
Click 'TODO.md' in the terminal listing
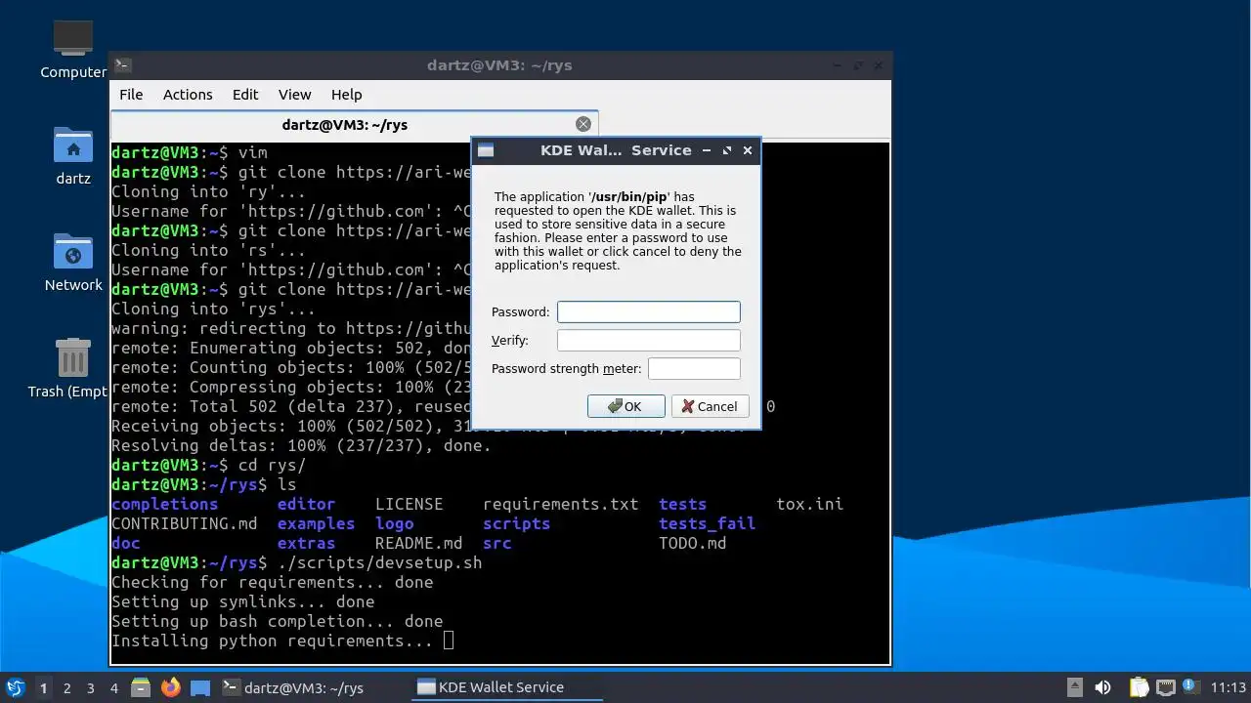(692, 543)
